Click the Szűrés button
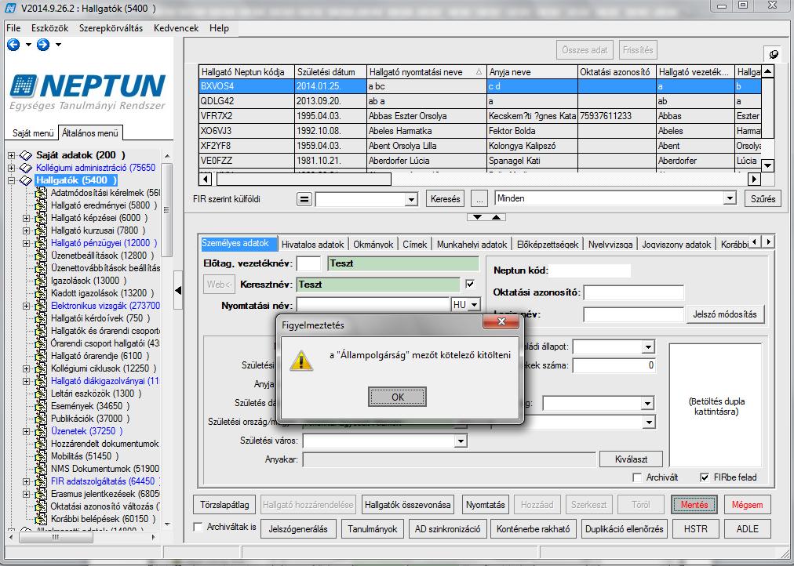The height and width of the screenshot is (566, 794). [763, 199]
